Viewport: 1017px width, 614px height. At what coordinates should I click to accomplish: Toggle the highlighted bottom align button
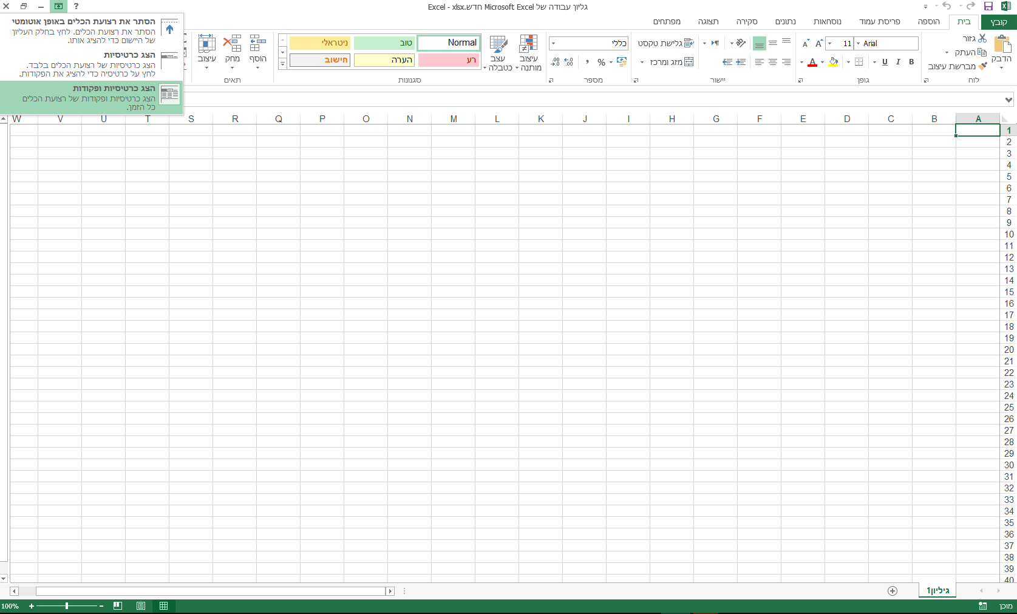tap(759, 44)
